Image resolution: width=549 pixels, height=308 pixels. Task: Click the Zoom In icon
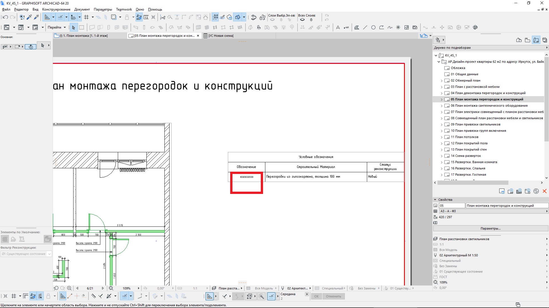click(70, 288)
